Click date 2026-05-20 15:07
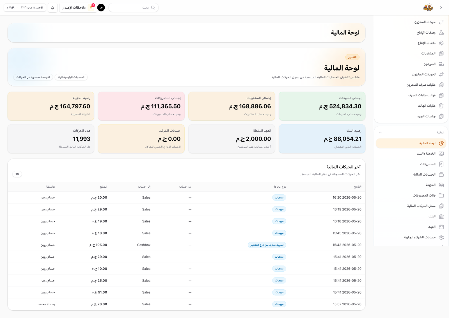 [347, 304]
